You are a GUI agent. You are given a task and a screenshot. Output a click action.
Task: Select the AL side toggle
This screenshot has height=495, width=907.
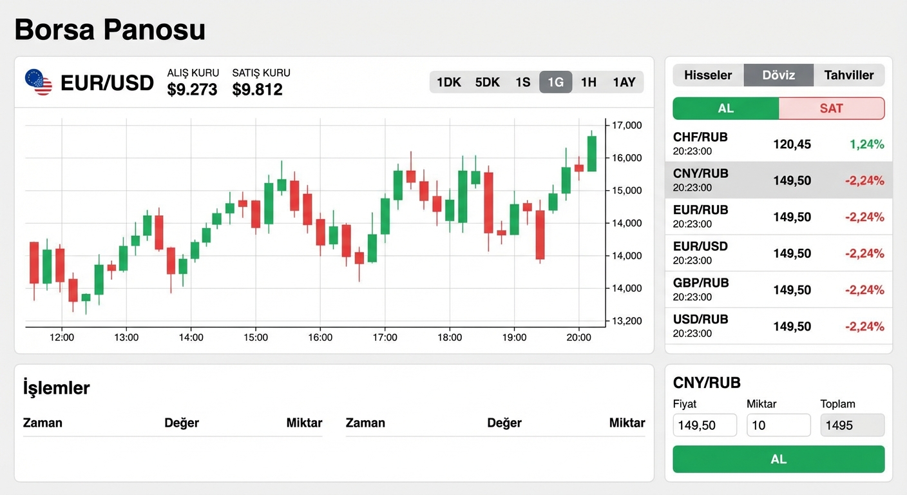point(726,108)
